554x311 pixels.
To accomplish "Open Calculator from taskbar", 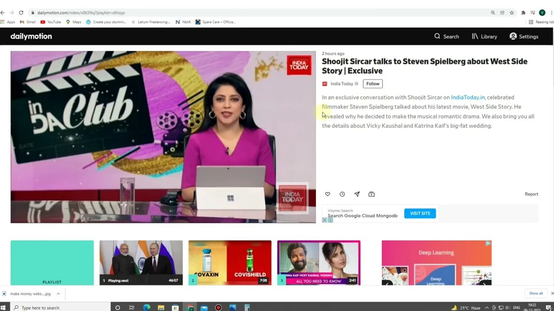I will (247, 308).
